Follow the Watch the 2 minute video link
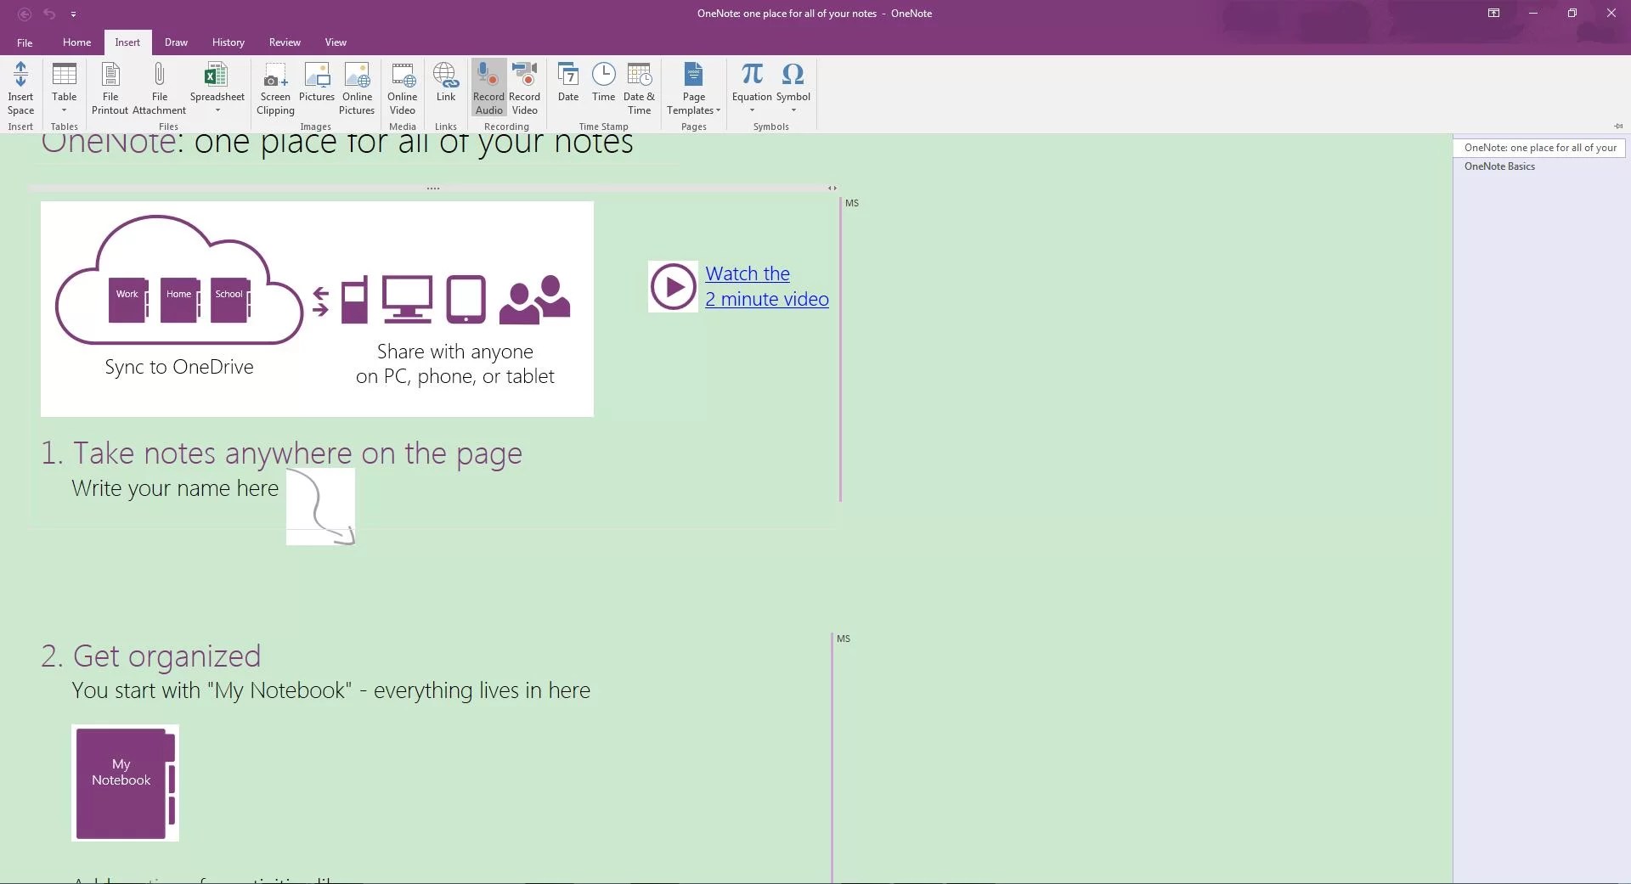The width and height of the screenshot is (1631, 884). (x=767, y=286)
